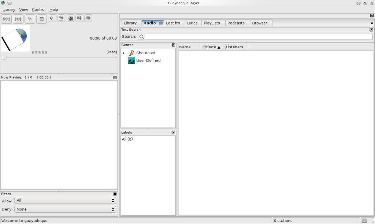
Task: Toggle repeat playlist mode
Action: 88,18
